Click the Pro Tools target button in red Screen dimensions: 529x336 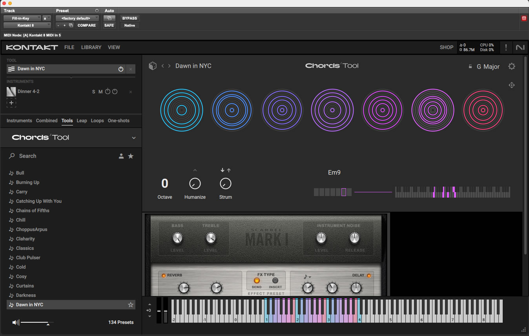coord(524,18)
